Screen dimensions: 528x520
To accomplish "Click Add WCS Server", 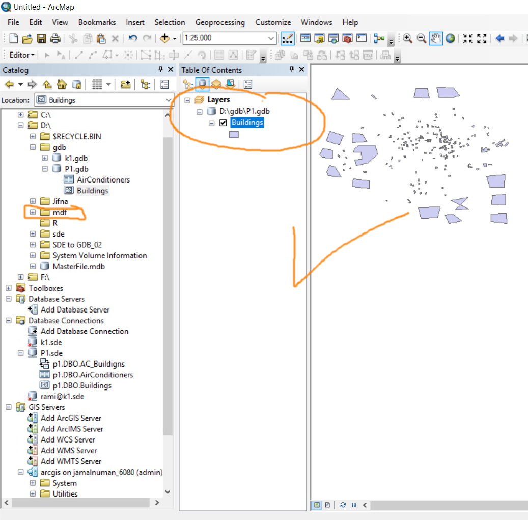I will click(x=68, y=440).
